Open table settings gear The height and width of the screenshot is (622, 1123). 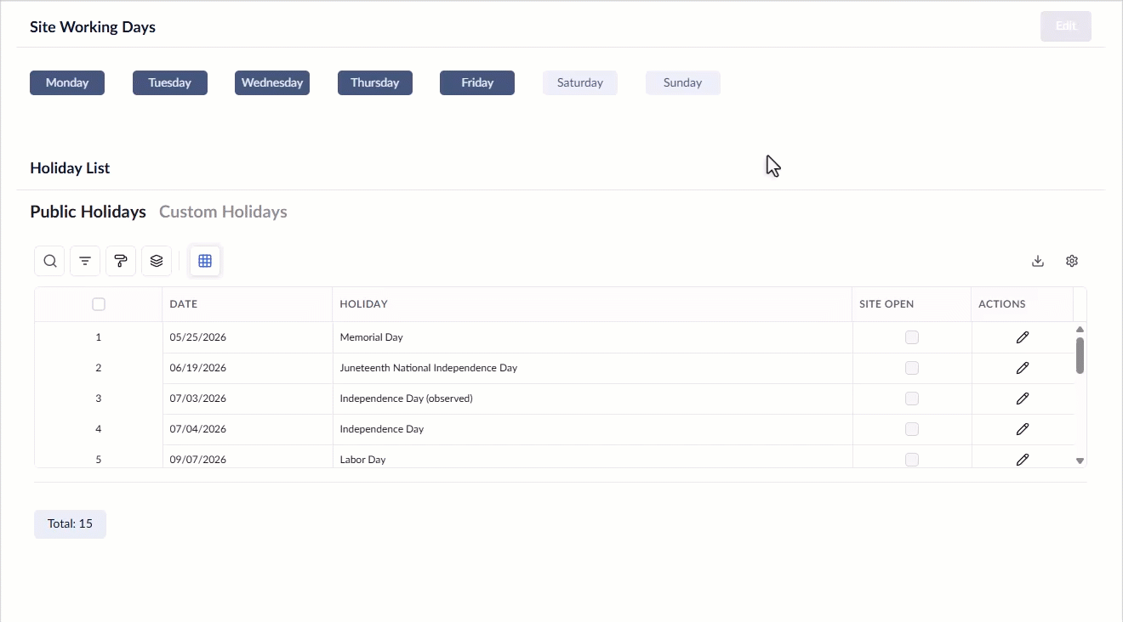[1072, 261]
